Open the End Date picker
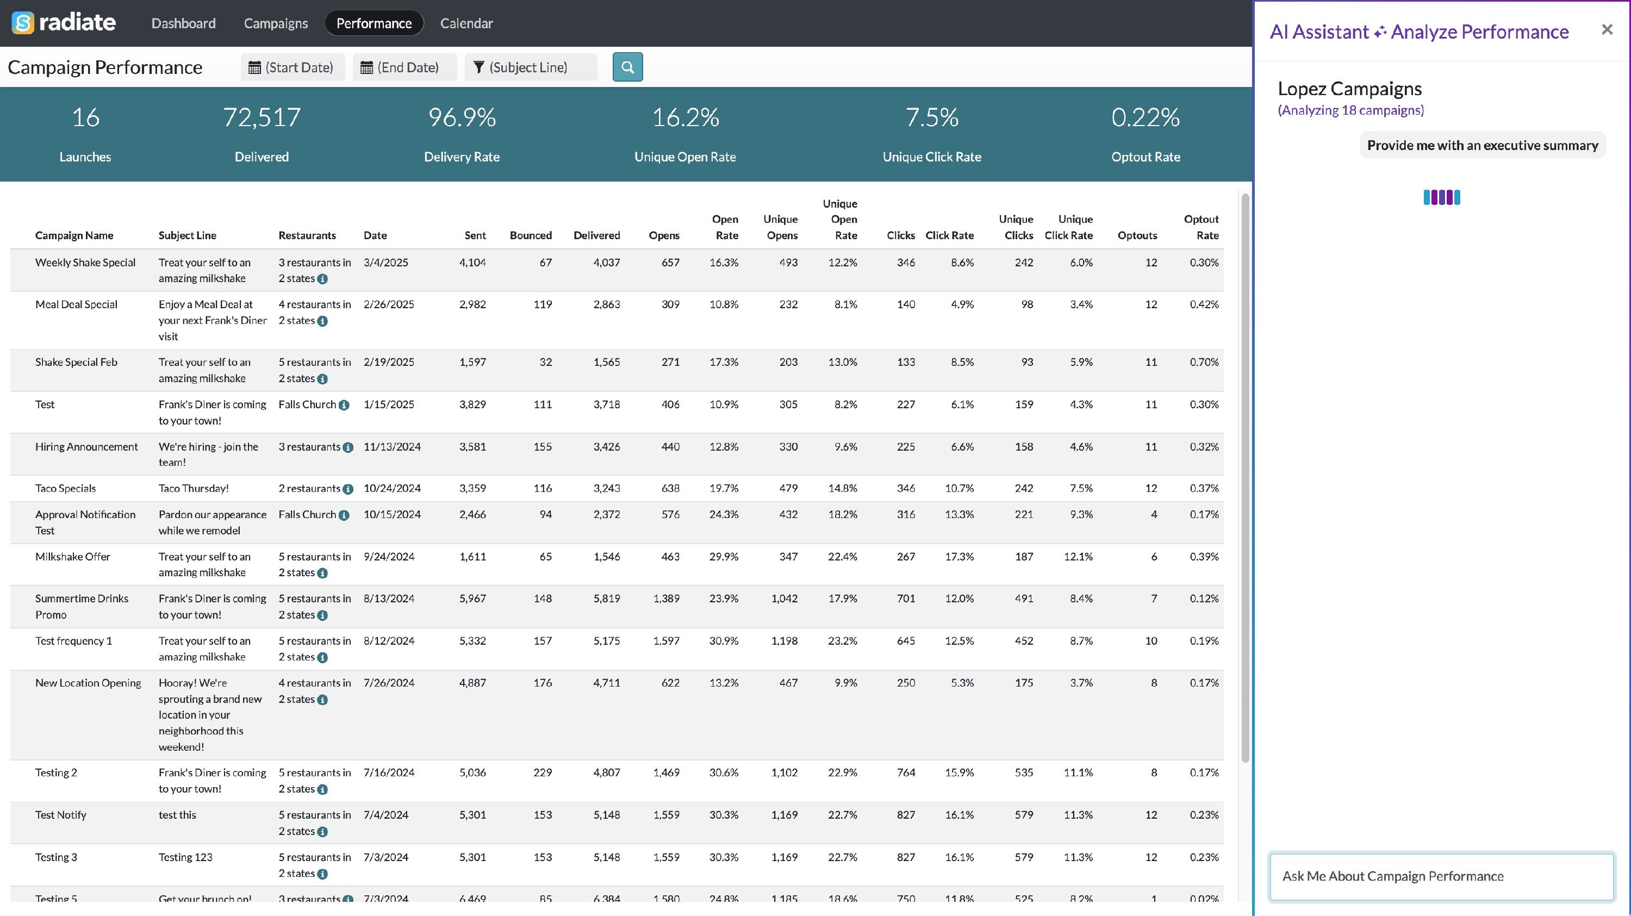The width and height of the screenshot is (1631, 916). click(x=404, y=67)
